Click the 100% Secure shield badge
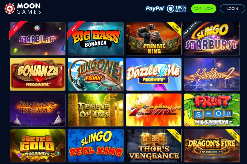This screenshot has width=247, height=164. (x=177, y=9)
